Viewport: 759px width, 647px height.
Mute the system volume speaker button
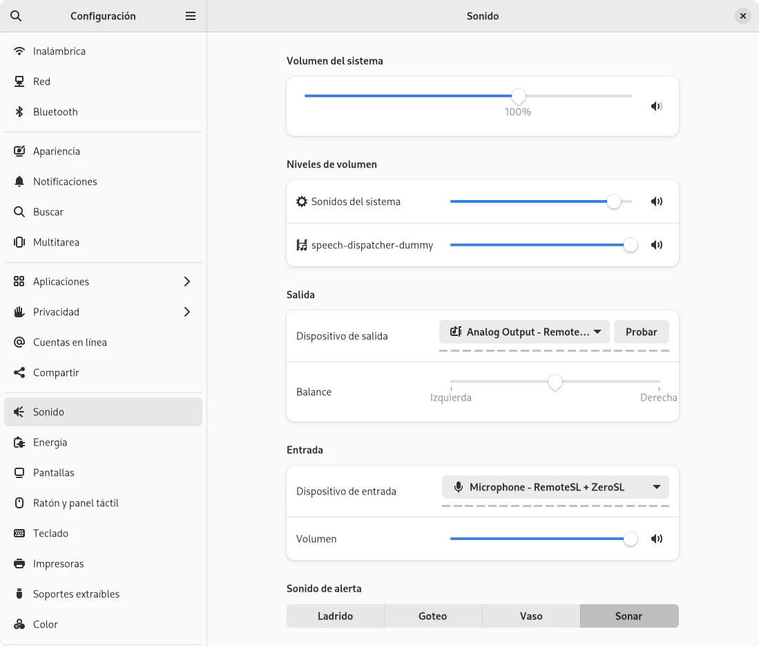point(656,106)
